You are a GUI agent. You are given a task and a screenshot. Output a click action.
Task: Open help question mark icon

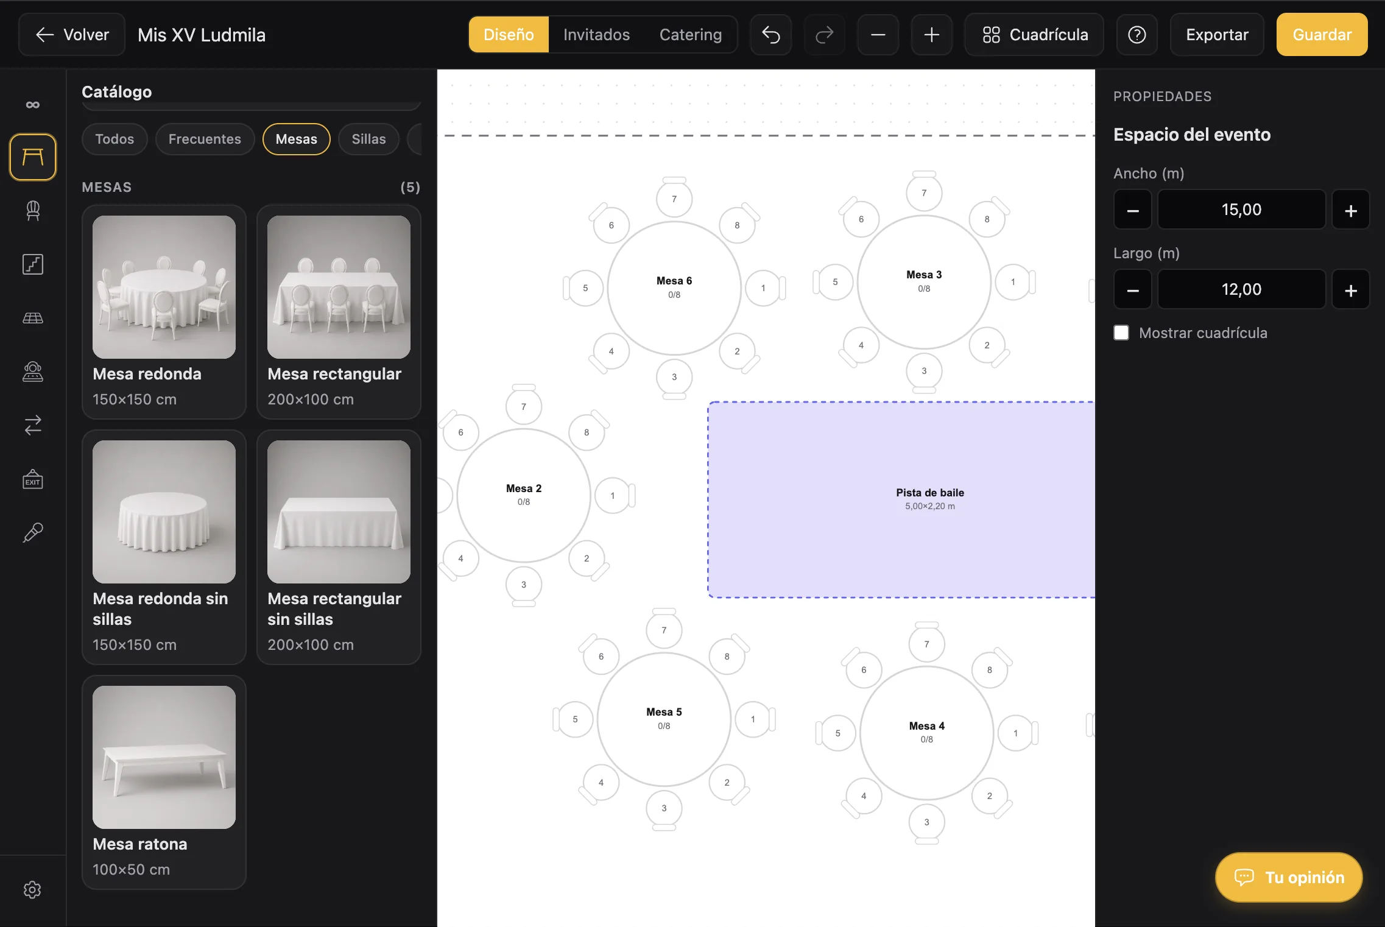(1137, 35)
